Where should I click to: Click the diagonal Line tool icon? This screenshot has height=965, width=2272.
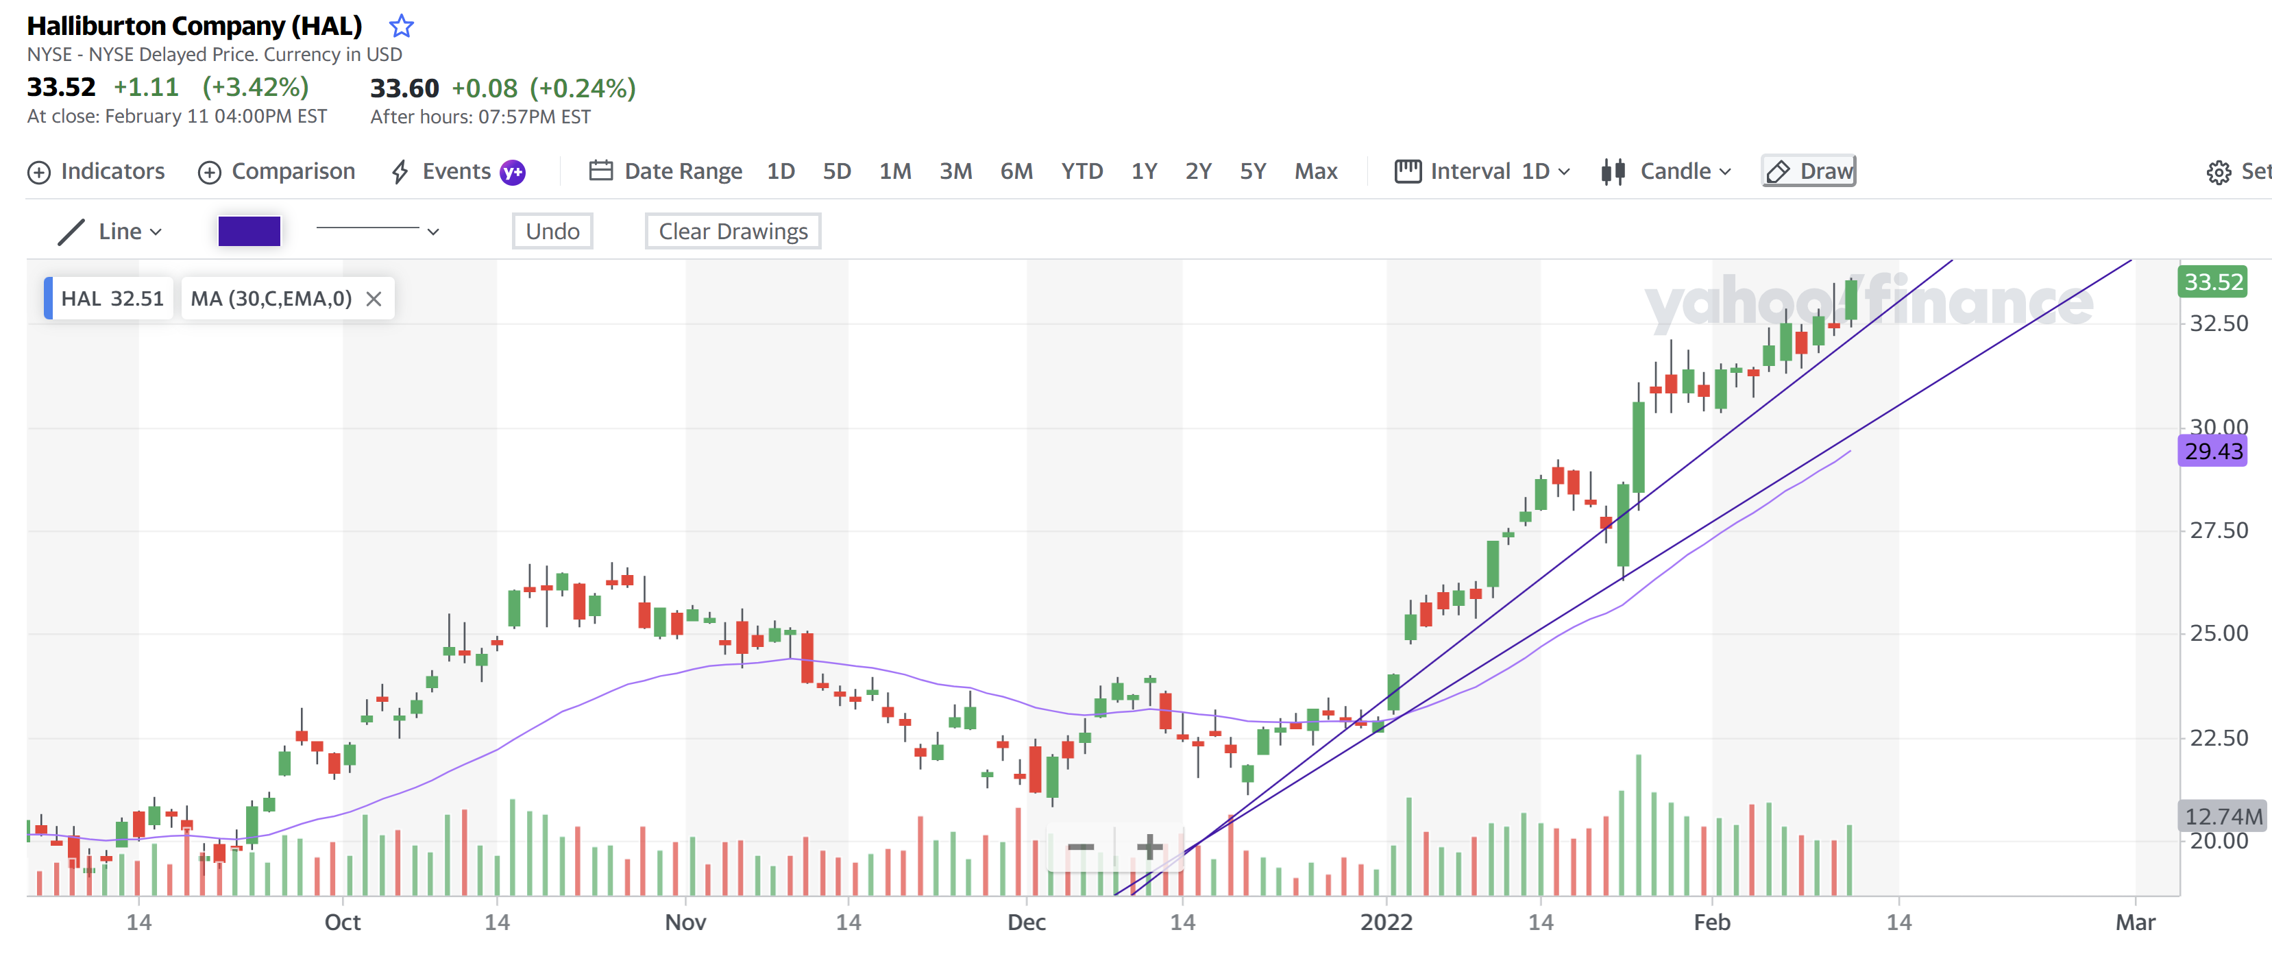[x=71, y=232]
